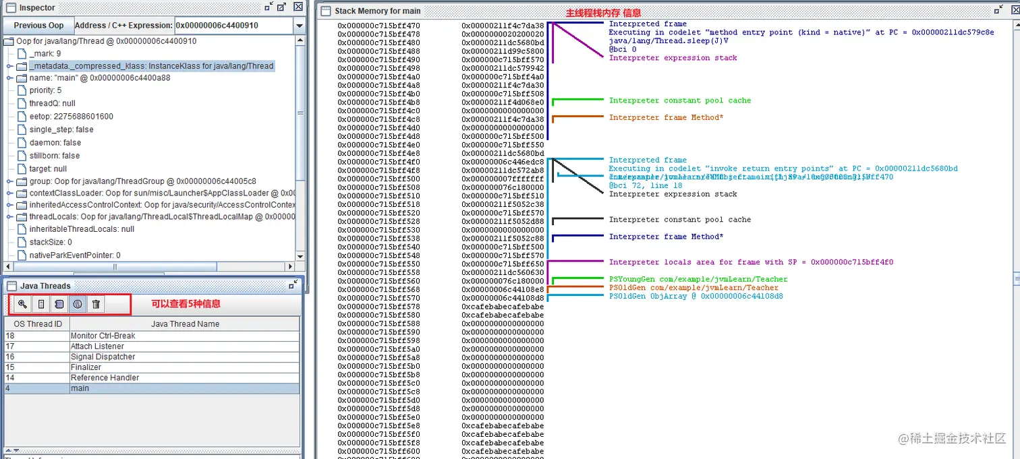Open the Address / C++ Expression dropdown arrow
Screen dimensions: 1020x459
(300, 26)
